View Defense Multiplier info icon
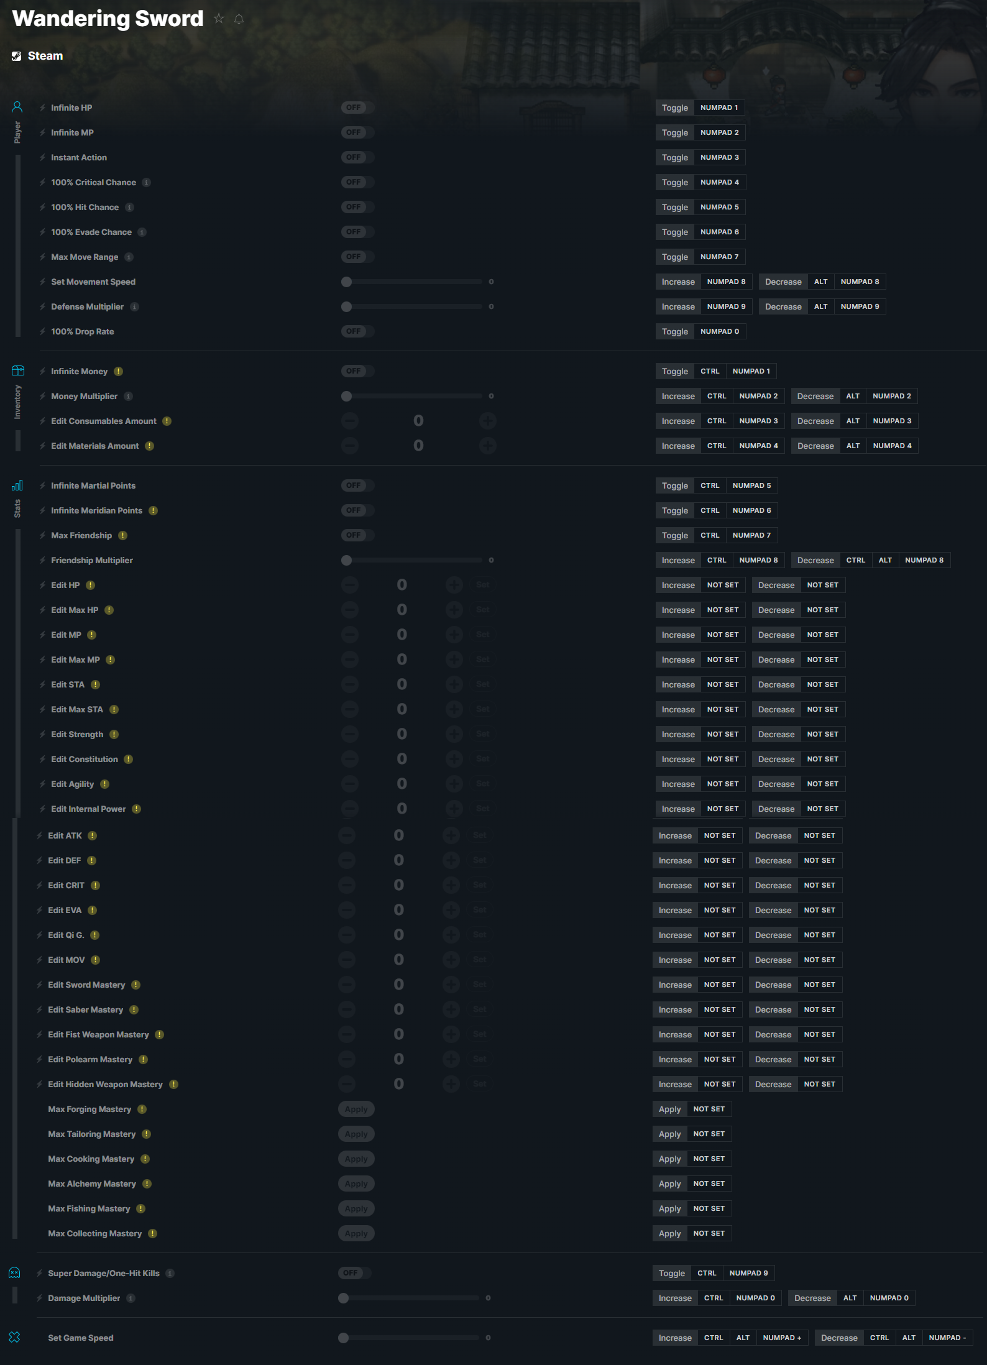This screenshot has width=987, height=1365. point(134,306)
